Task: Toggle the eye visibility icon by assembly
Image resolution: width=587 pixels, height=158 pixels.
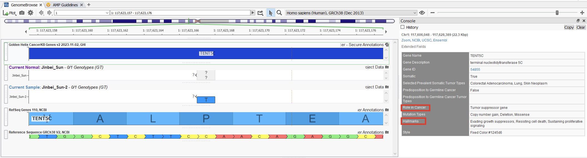Action: pyautogui.click(x=422, y=13)
